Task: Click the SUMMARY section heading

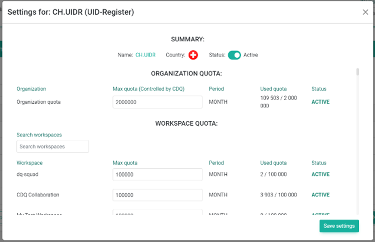Action: click(x=188, y=39)
